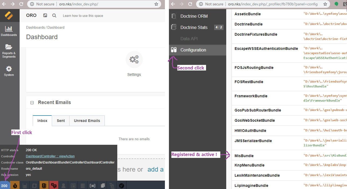Open the Settings gear cogs icon
The height and width of the screenshot is (189, 347).
[134, 59]
